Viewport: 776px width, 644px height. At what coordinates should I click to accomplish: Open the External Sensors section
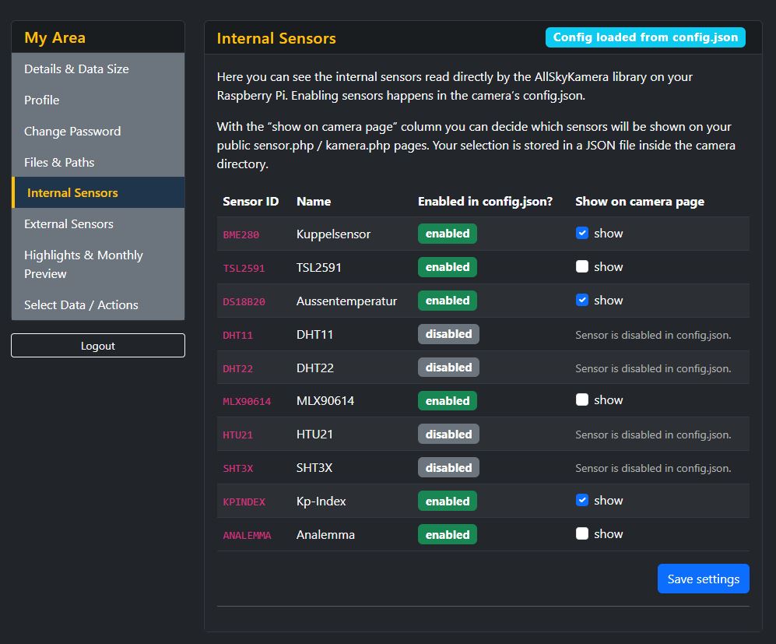click(x=68, y=223)
